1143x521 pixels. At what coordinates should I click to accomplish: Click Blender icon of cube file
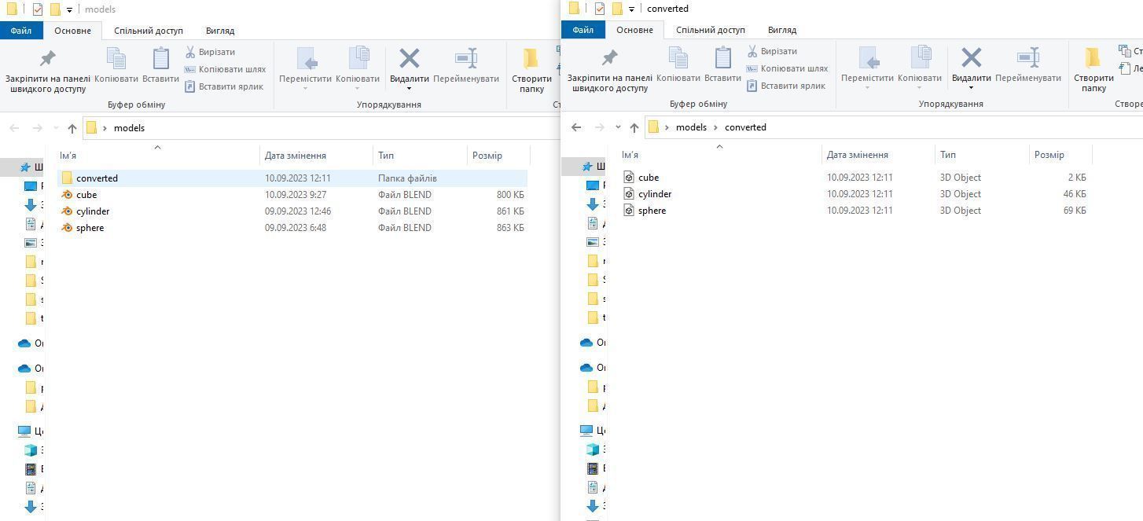(67, 195)
